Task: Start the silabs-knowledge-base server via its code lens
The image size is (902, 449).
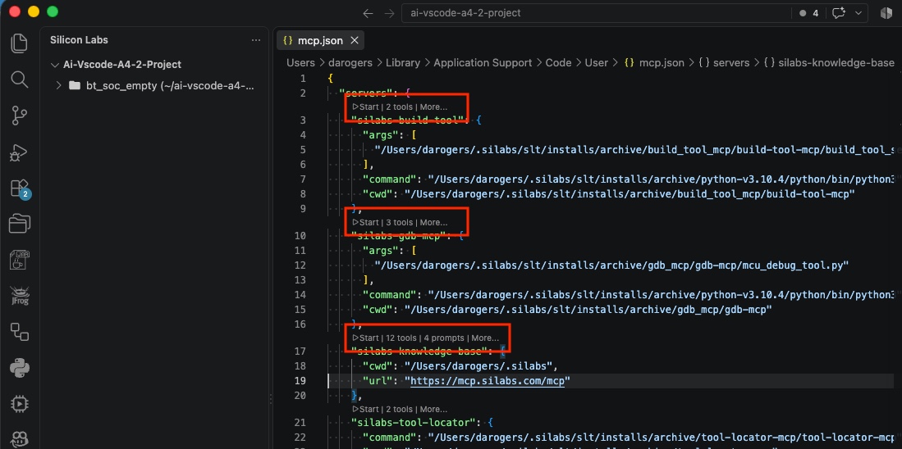Action: (x=366, y=338)
